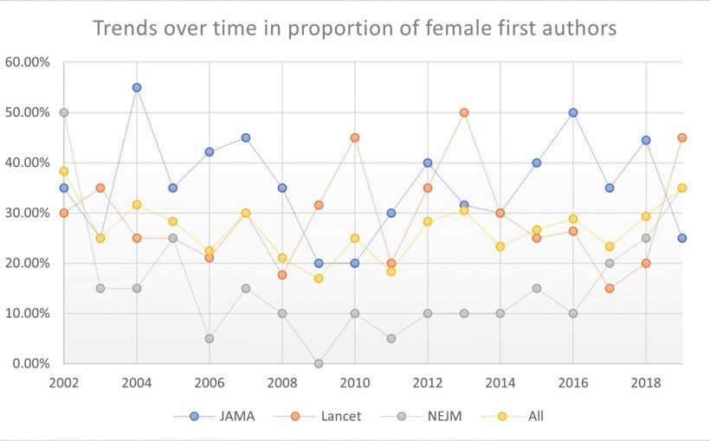Select the NEJM 2002 data point at 50%
This screenshot has height=441, width=710.
pos(64,112)
